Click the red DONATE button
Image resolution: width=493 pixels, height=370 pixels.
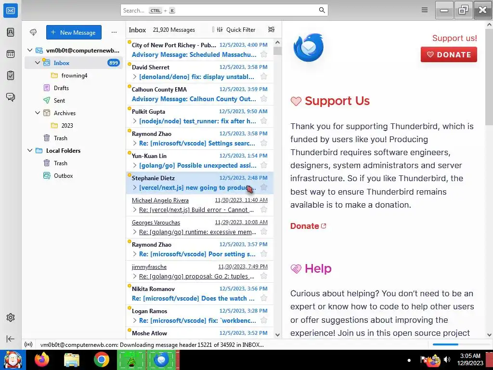coord(449,54)
